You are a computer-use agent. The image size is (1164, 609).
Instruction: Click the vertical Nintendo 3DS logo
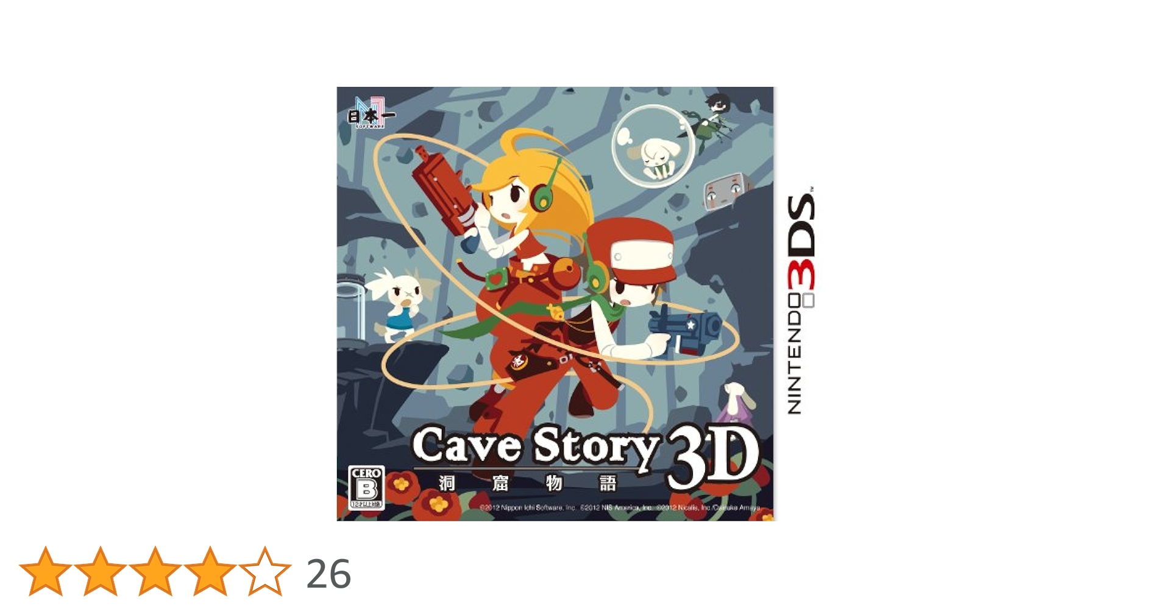(x=801, y=301)
